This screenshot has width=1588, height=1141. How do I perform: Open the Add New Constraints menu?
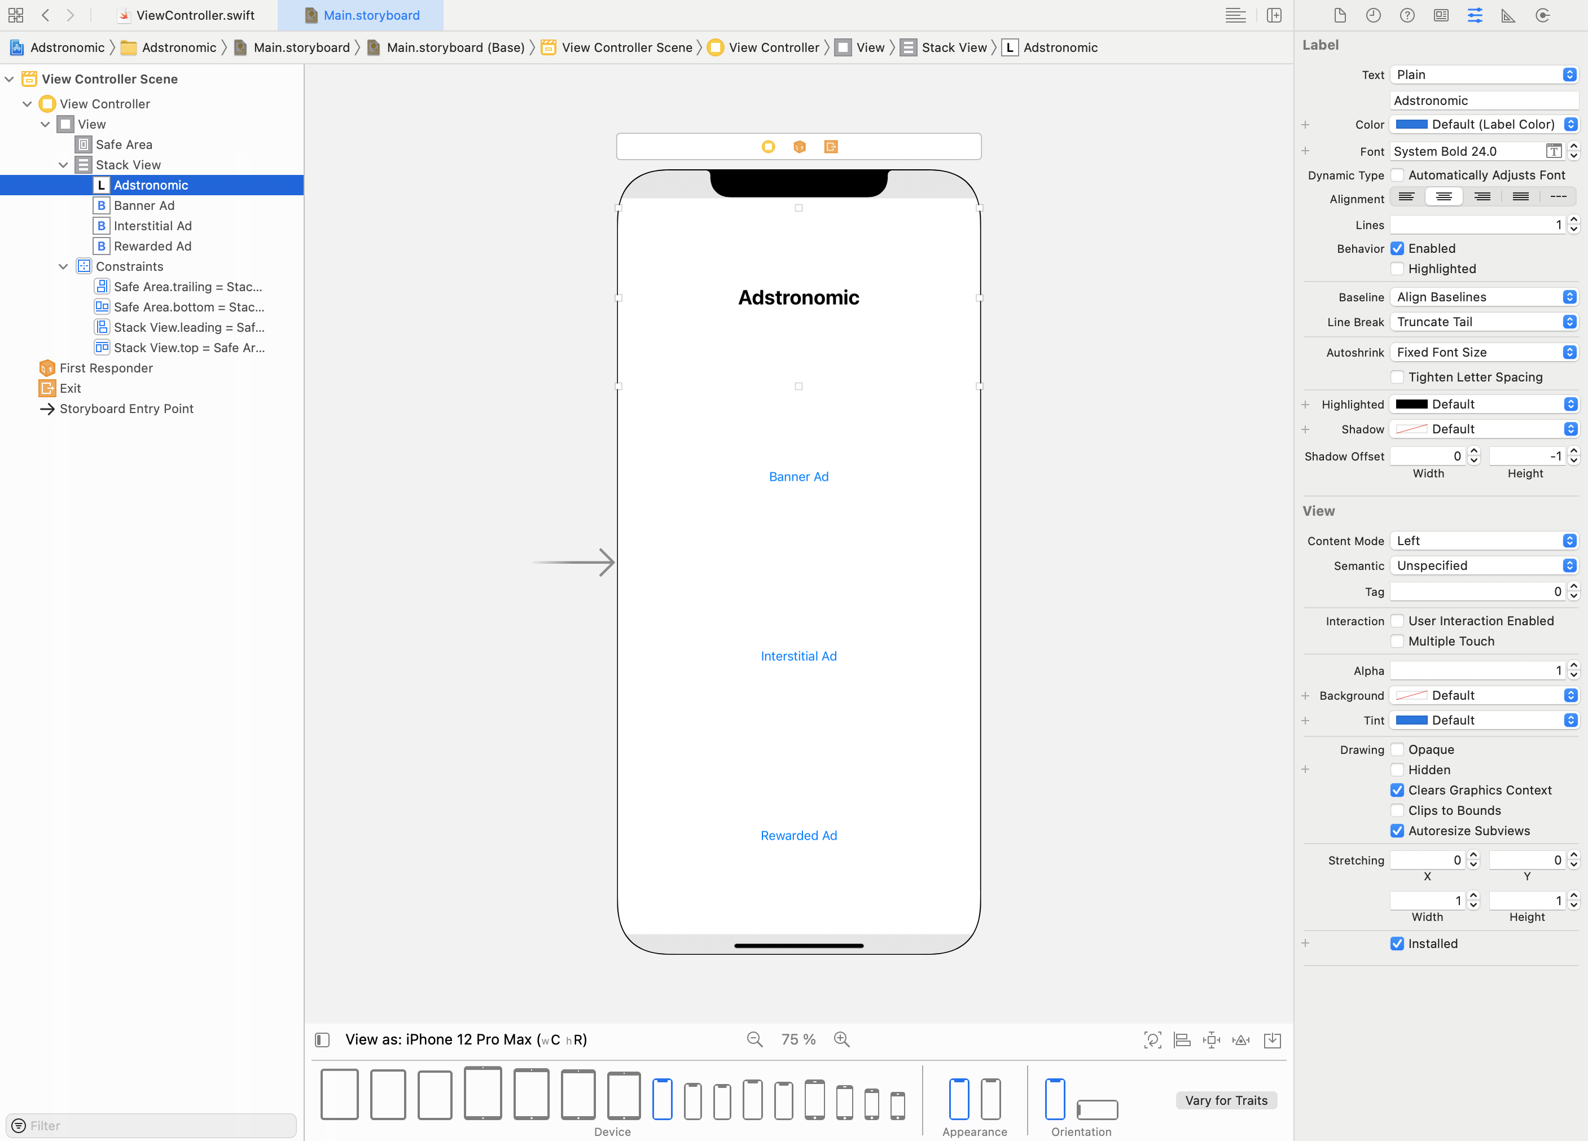tap(1211, 1040)
